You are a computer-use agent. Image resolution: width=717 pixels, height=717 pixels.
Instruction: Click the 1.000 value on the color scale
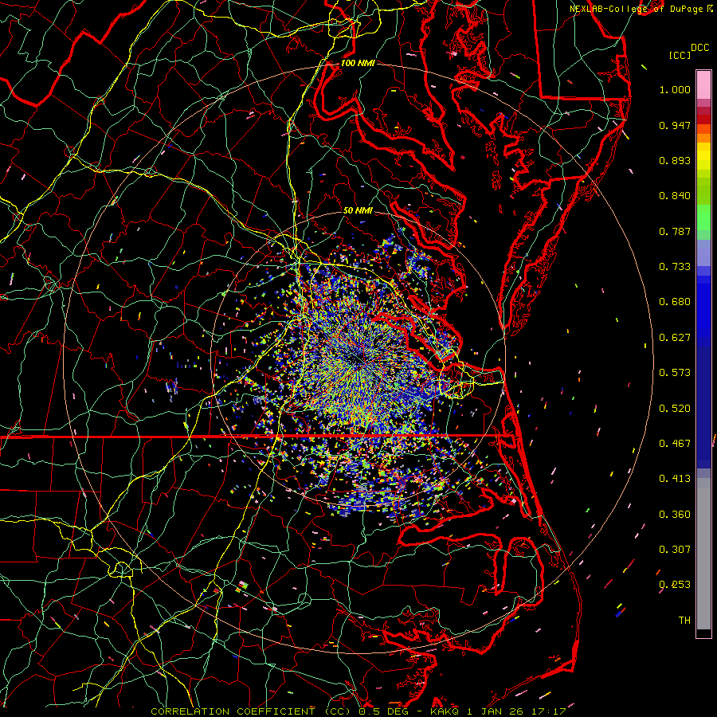point(675,89)
